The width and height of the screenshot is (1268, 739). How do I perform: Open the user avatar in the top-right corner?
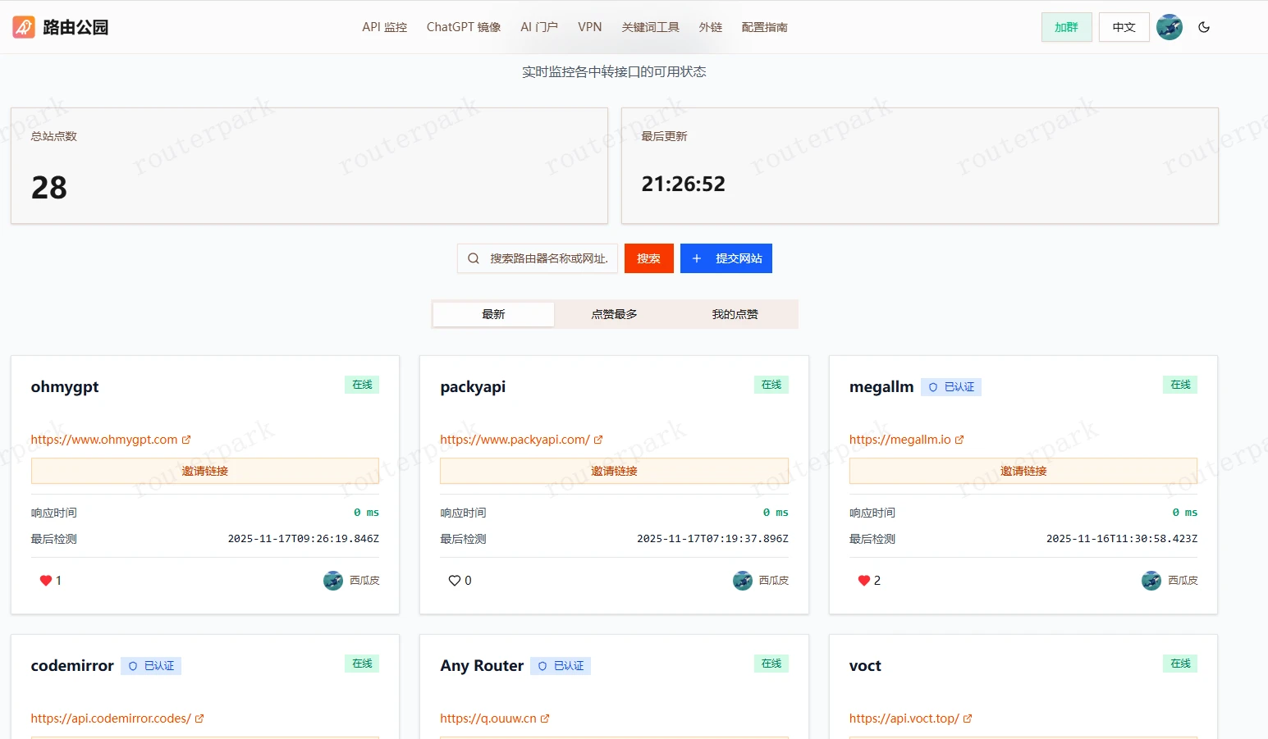pos(1169,26)
